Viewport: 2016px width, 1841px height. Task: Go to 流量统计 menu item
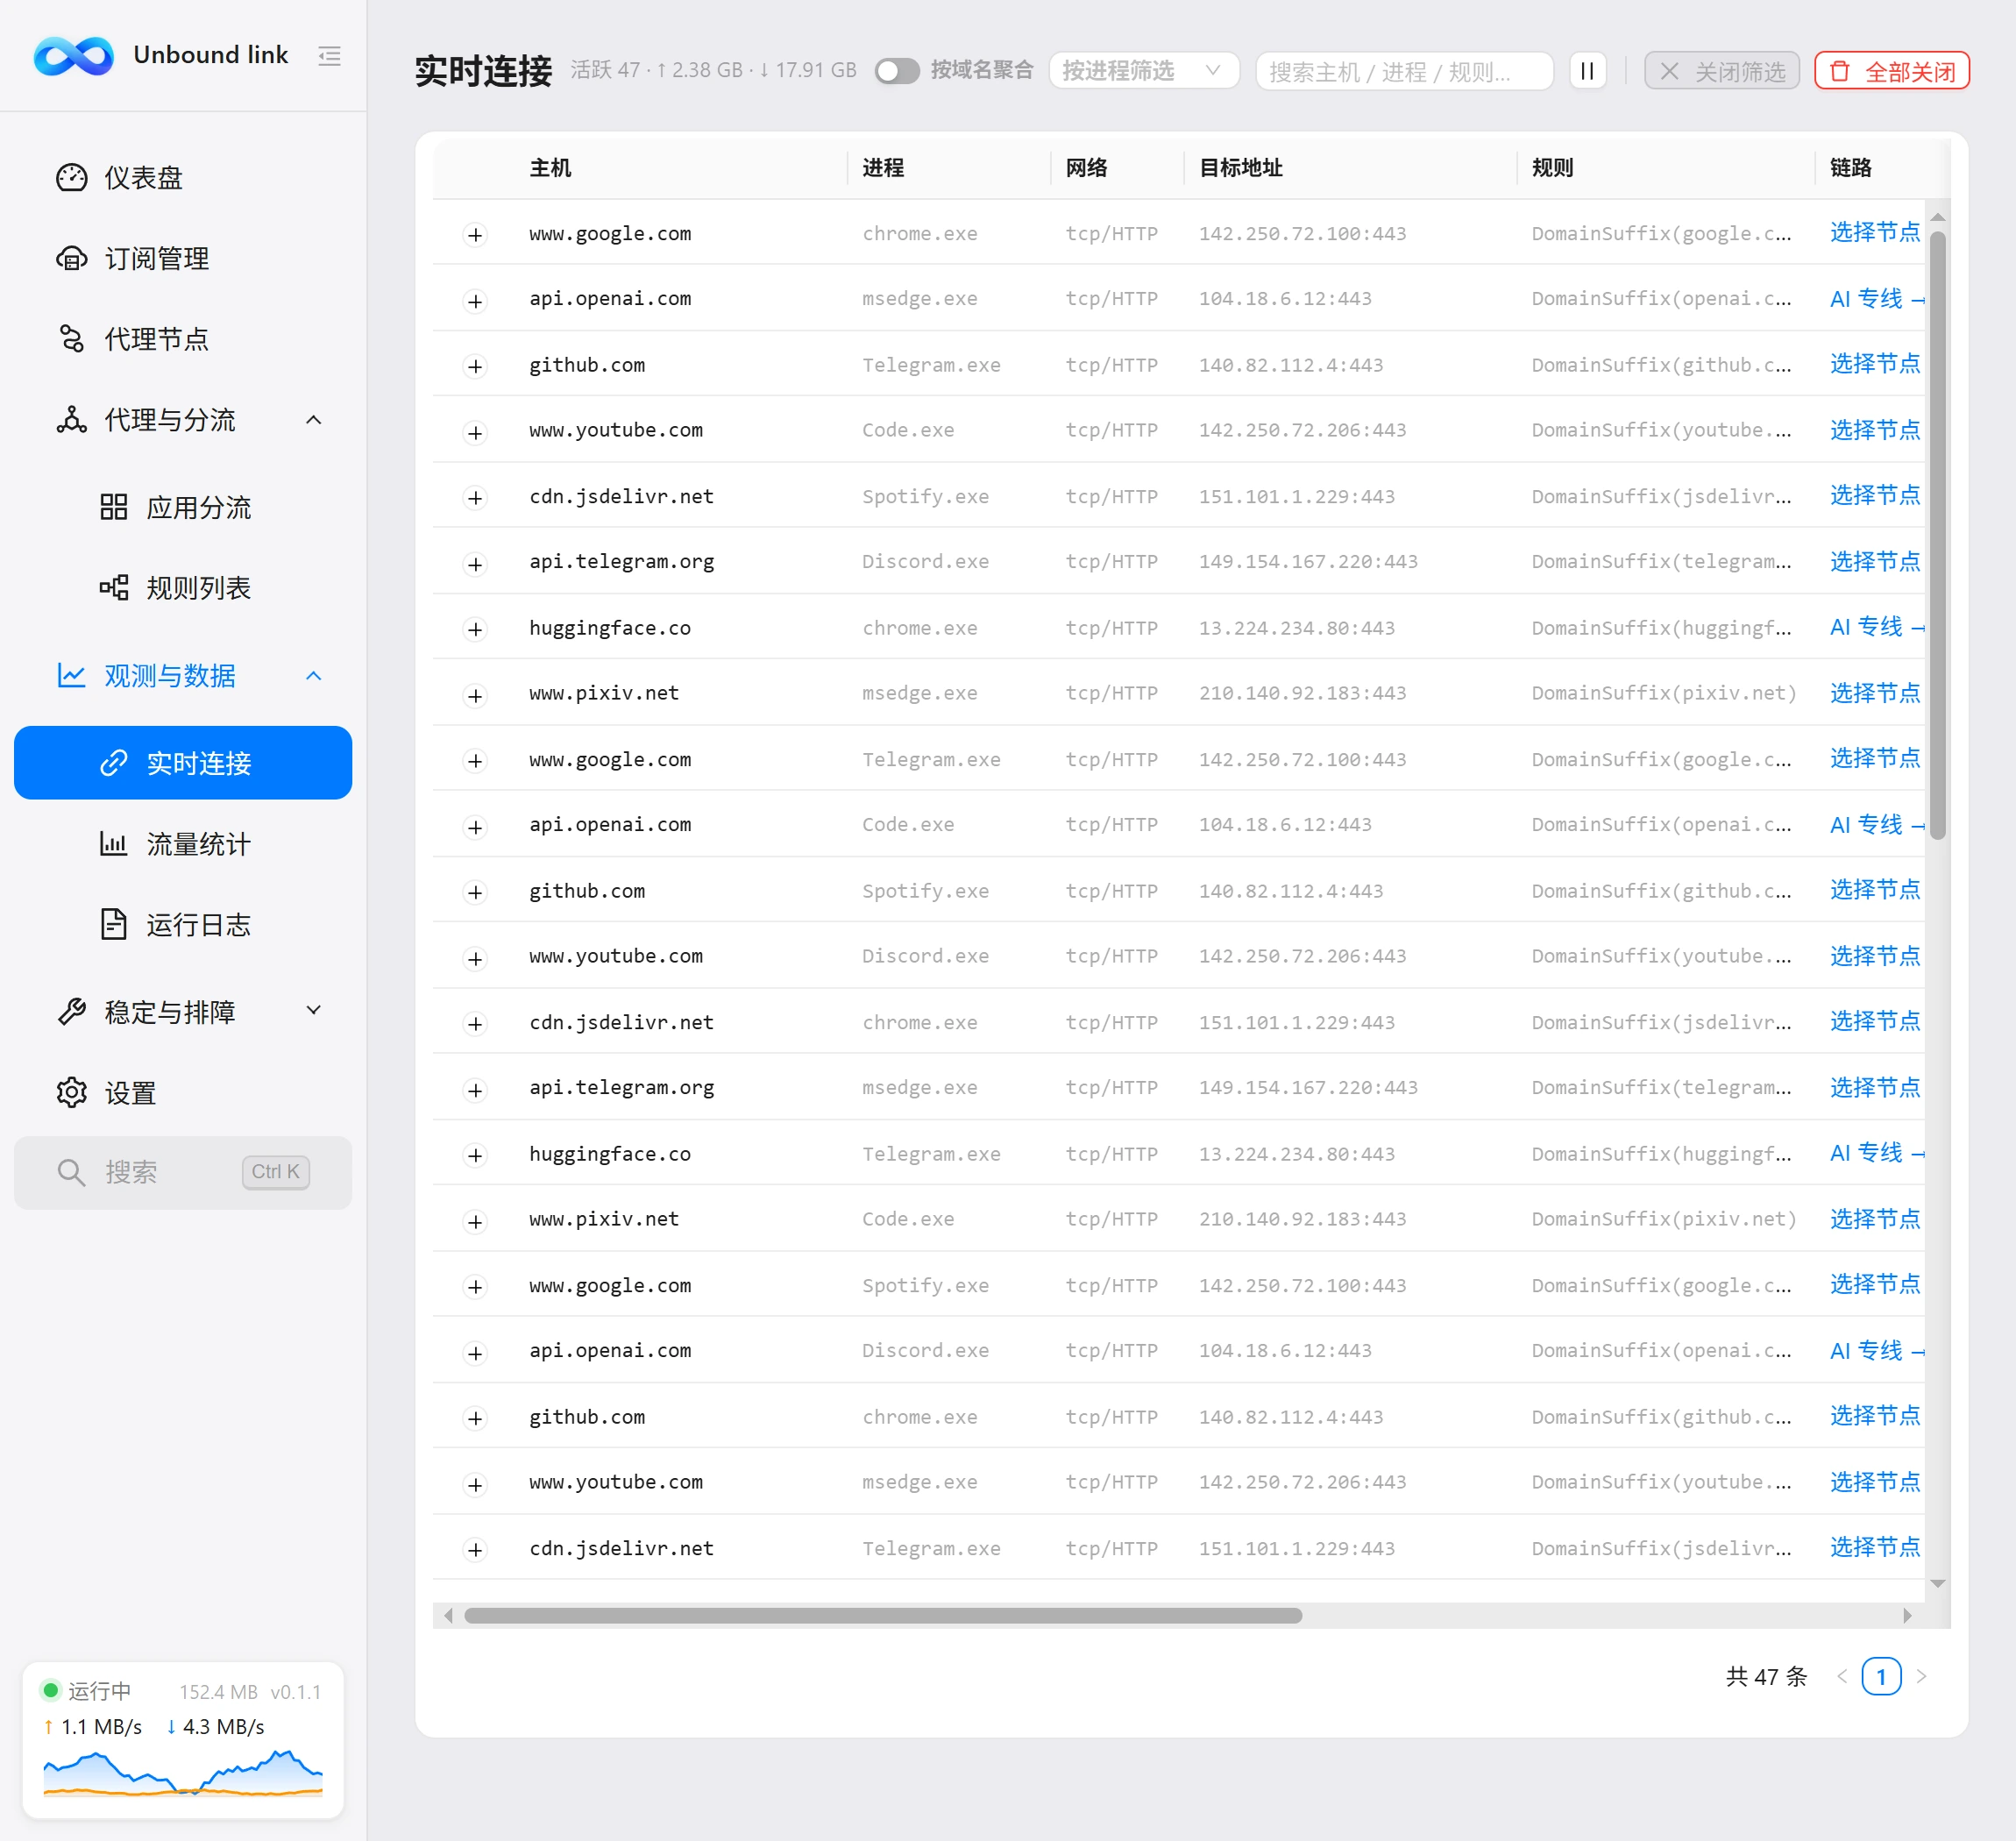[183, 844]
